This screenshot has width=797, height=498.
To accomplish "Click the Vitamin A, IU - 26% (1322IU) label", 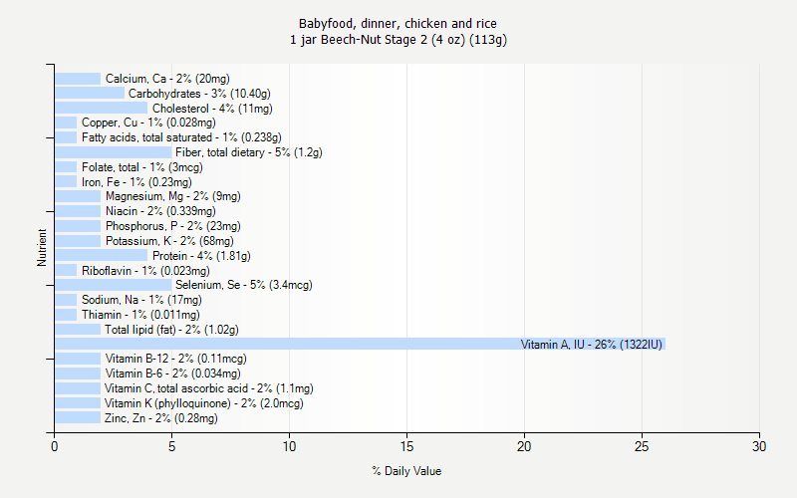I will [592, 345].
